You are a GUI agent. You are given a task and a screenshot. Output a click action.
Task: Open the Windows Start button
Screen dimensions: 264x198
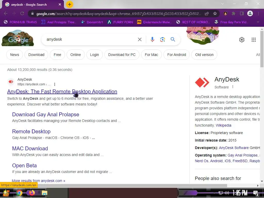[6, 193]
